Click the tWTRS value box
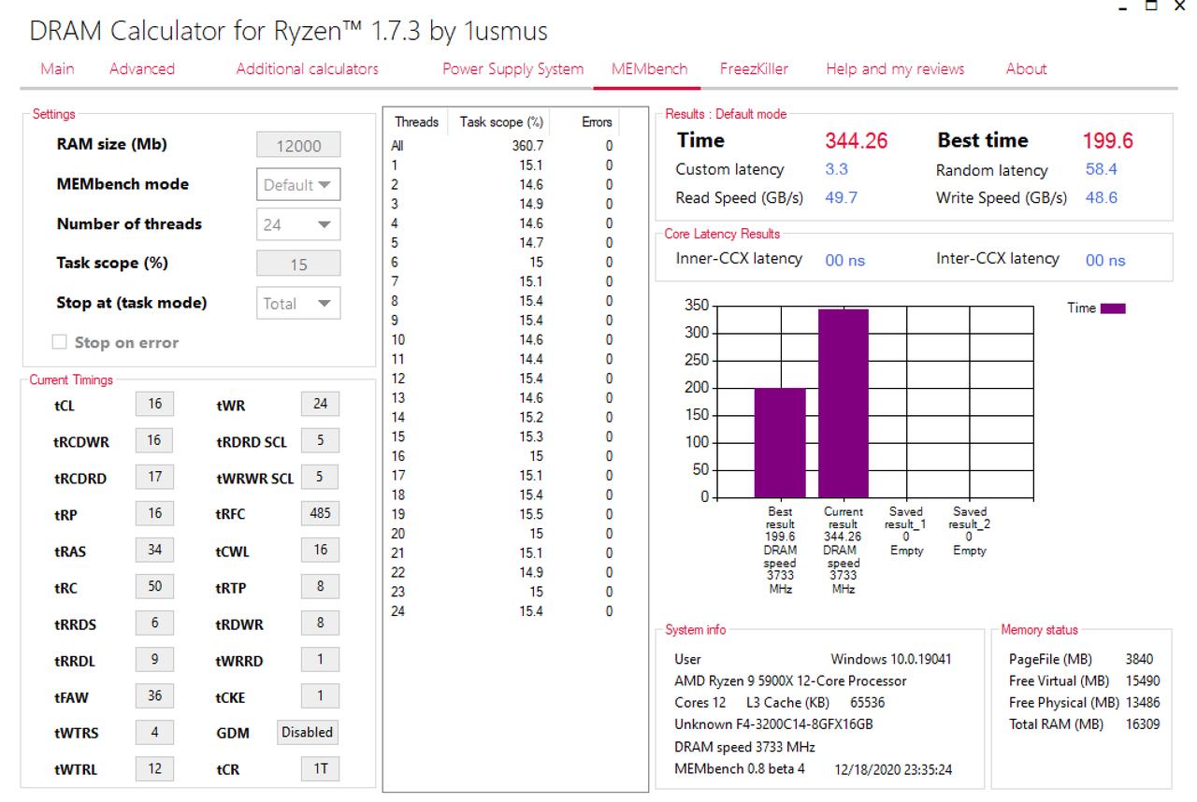The width and height of the screenshot is (1197, 802). [x=154, y=732]
